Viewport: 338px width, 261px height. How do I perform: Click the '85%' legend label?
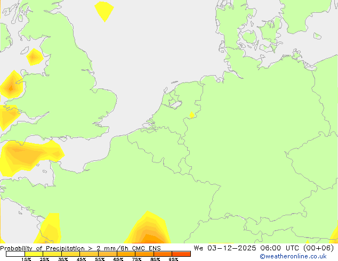(155, 259)
